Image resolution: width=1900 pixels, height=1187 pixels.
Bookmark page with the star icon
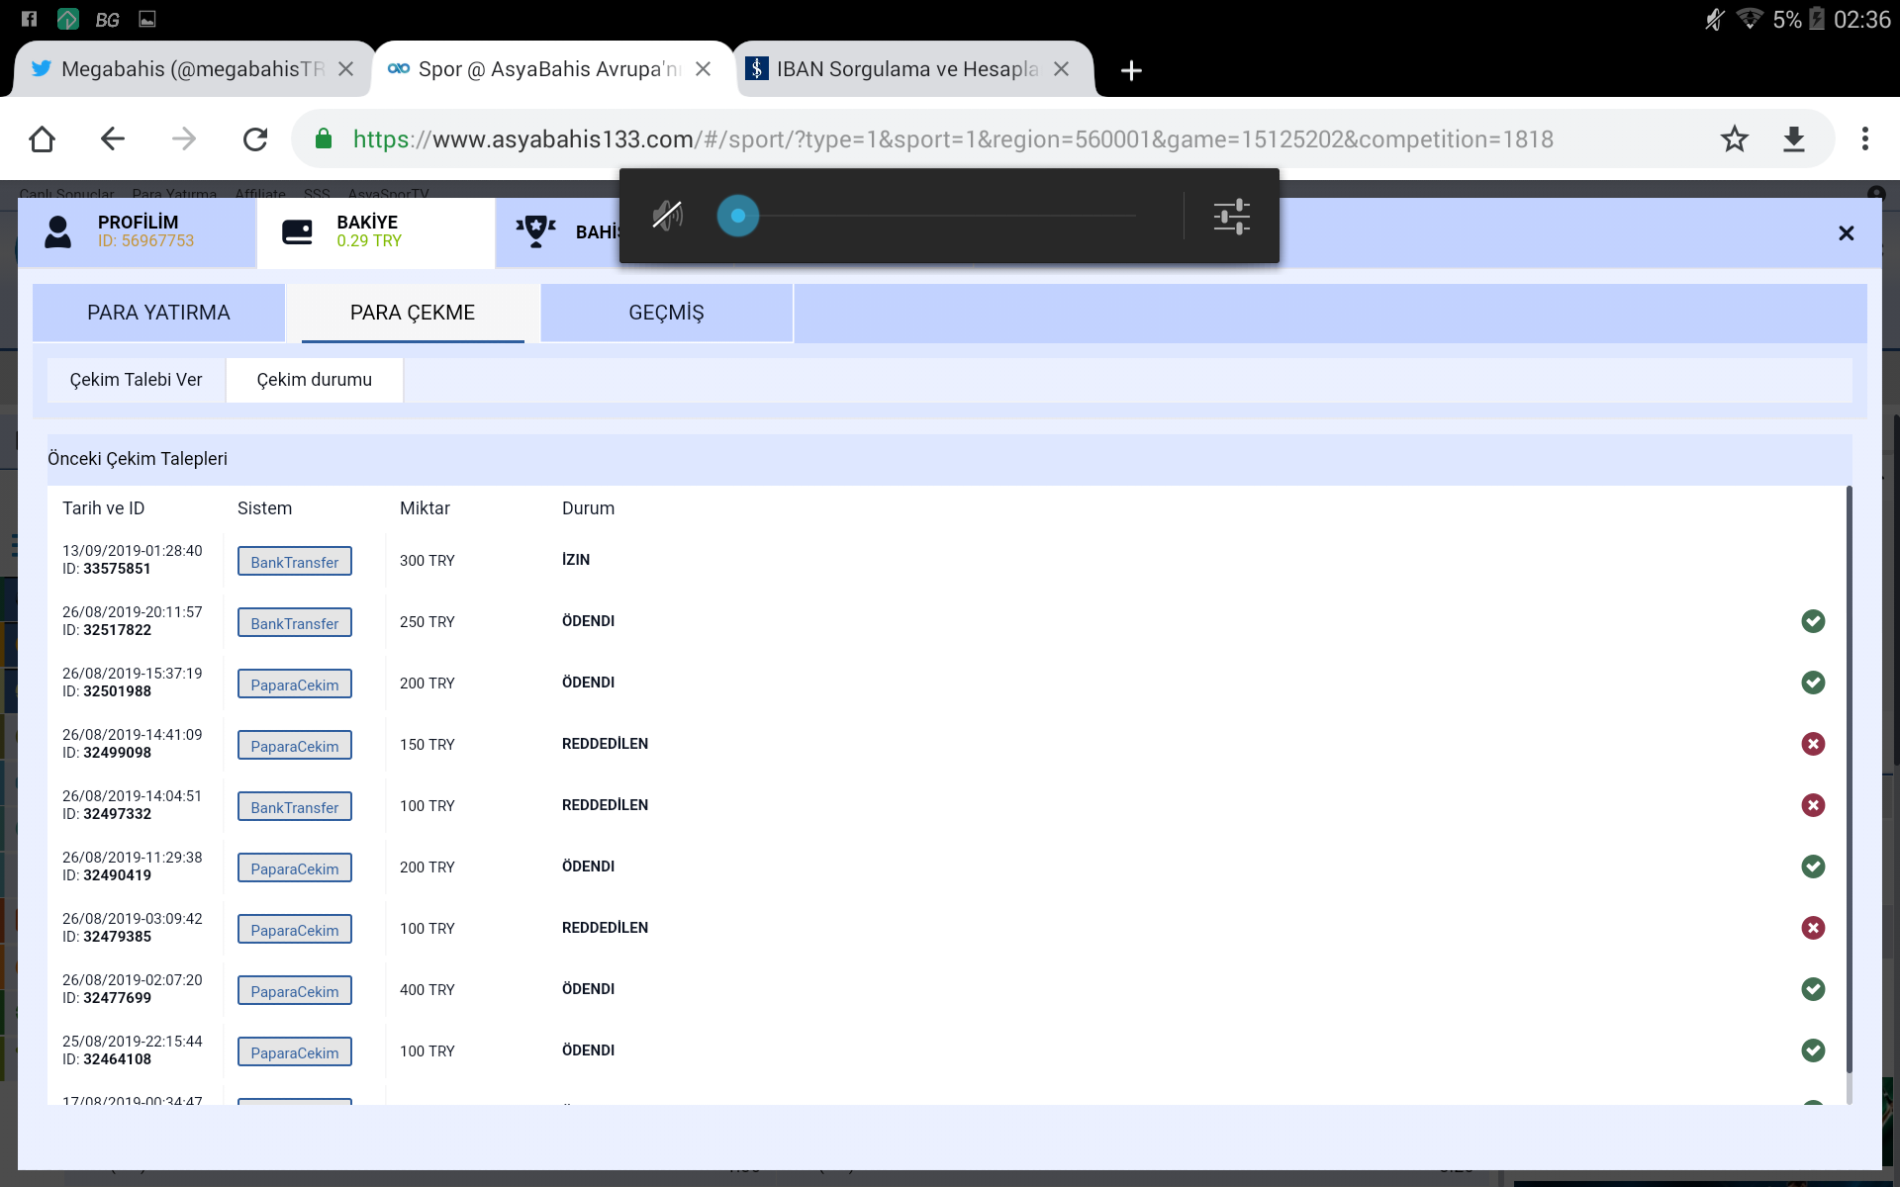(1734, 139)
